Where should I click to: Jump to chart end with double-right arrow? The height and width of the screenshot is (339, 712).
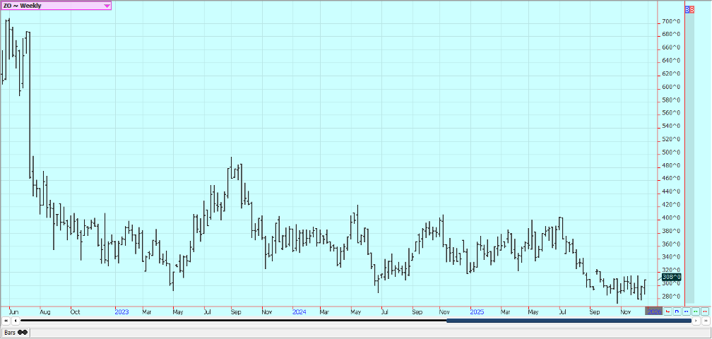[x=706, y=321]
